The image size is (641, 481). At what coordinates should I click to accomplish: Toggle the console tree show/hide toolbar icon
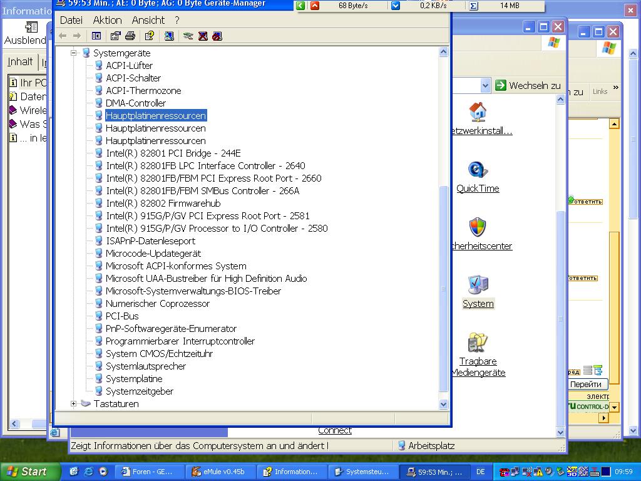tap(96, 36)
